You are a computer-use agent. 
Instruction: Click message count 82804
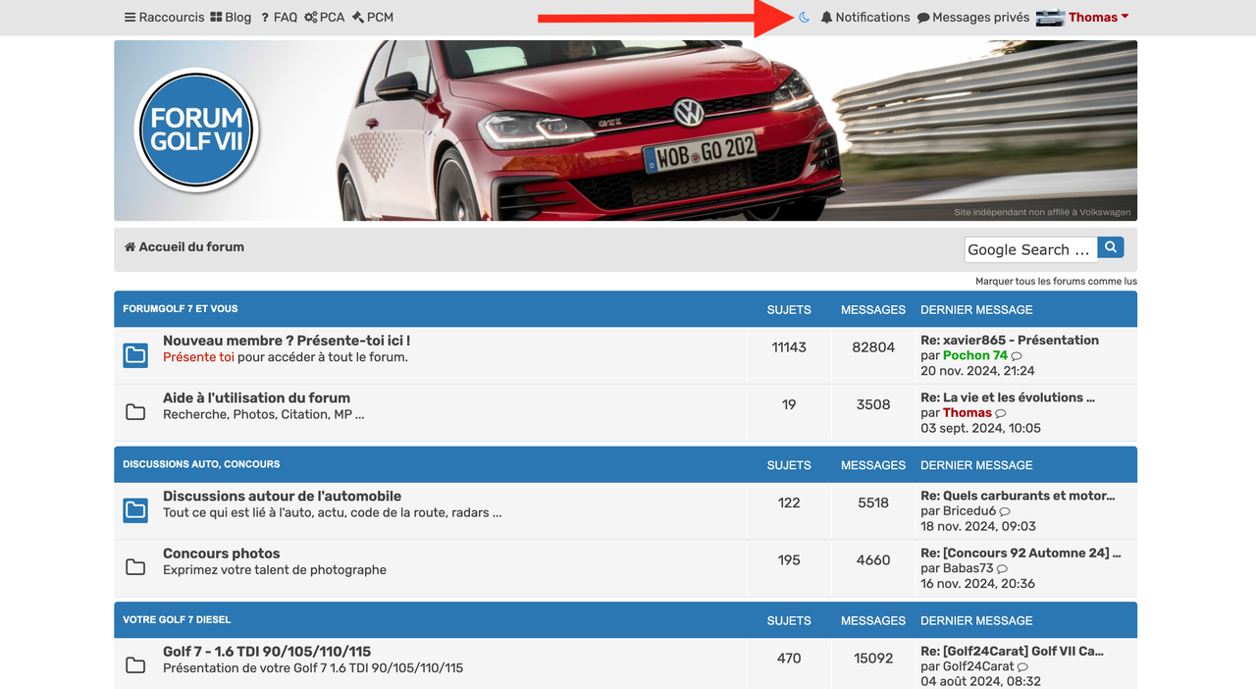pyautogui.click(x=873, y=346)
